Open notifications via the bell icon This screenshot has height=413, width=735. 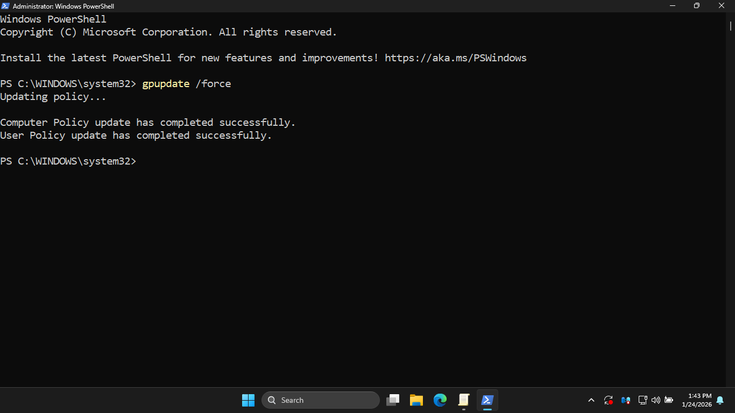tap(720, 400)
